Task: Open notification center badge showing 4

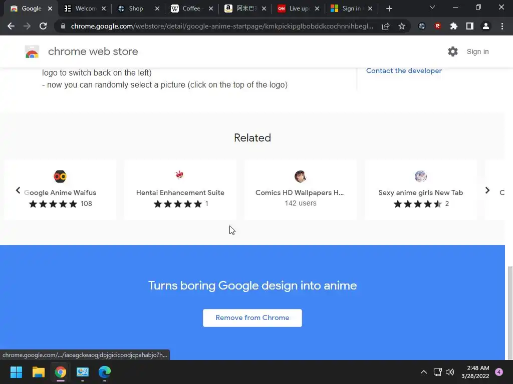Action: [499, 372]
